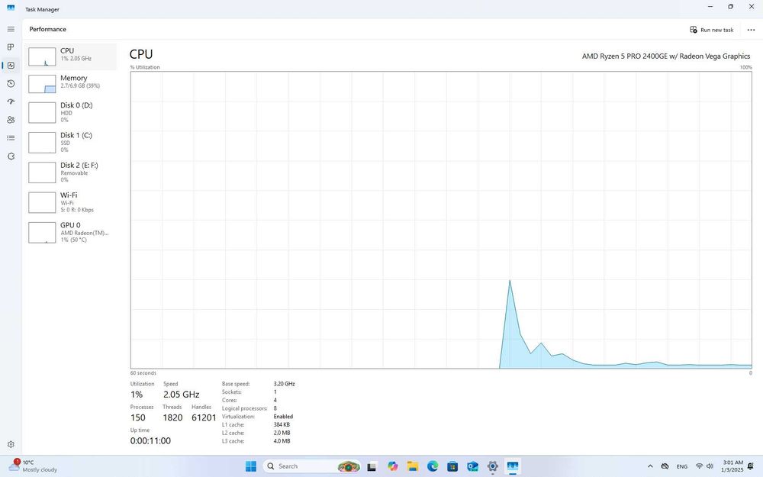Image resolution: width=763 pixels, height=477 pixels.
Task: Open Settings gear in the taskbar
Action: (x=492, y=466)
